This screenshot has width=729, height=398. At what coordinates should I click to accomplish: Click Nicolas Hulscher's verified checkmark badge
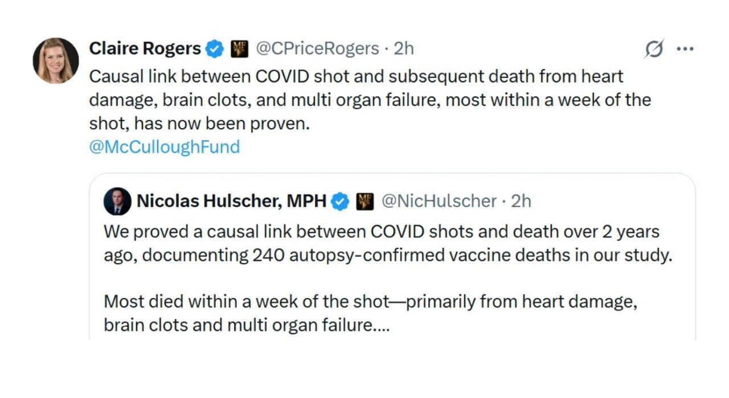(x=340, y=202)
